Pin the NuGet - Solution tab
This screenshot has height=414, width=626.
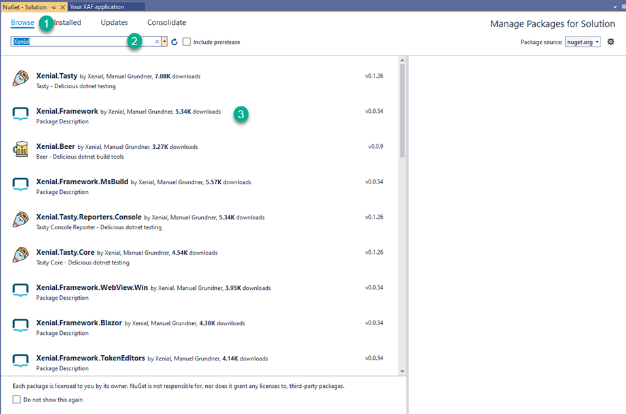click(x=54, y=7)
